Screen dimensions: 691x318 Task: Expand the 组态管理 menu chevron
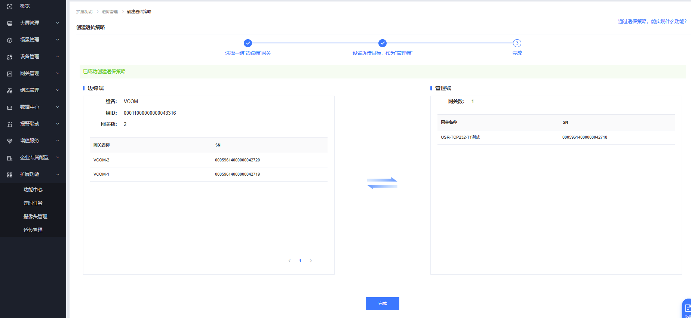(x=58, y=90)
